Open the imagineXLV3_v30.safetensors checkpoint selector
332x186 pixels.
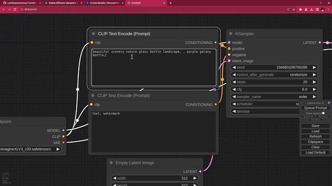(31, 149)
